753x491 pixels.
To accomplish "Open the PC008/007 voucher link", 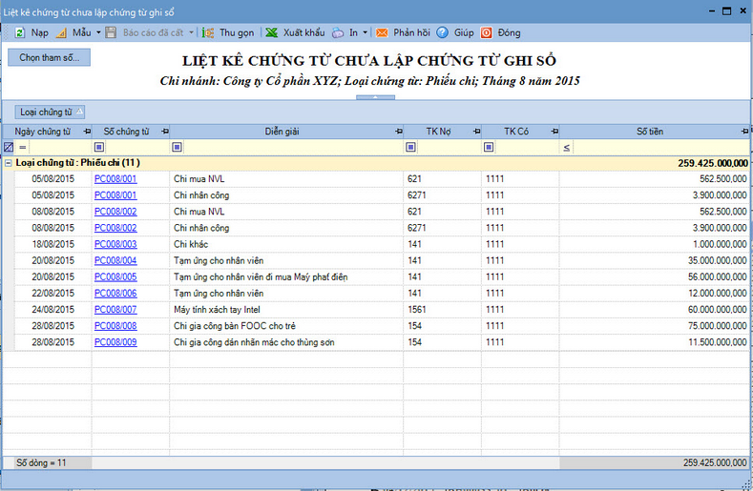I will (x=115, y=310).
